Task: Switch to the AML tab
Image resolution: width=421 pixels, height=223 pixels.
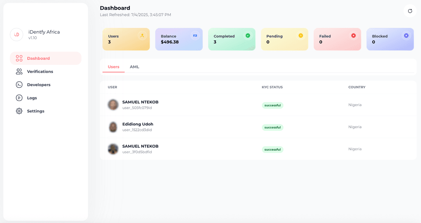Action: [x=134, y=67]
